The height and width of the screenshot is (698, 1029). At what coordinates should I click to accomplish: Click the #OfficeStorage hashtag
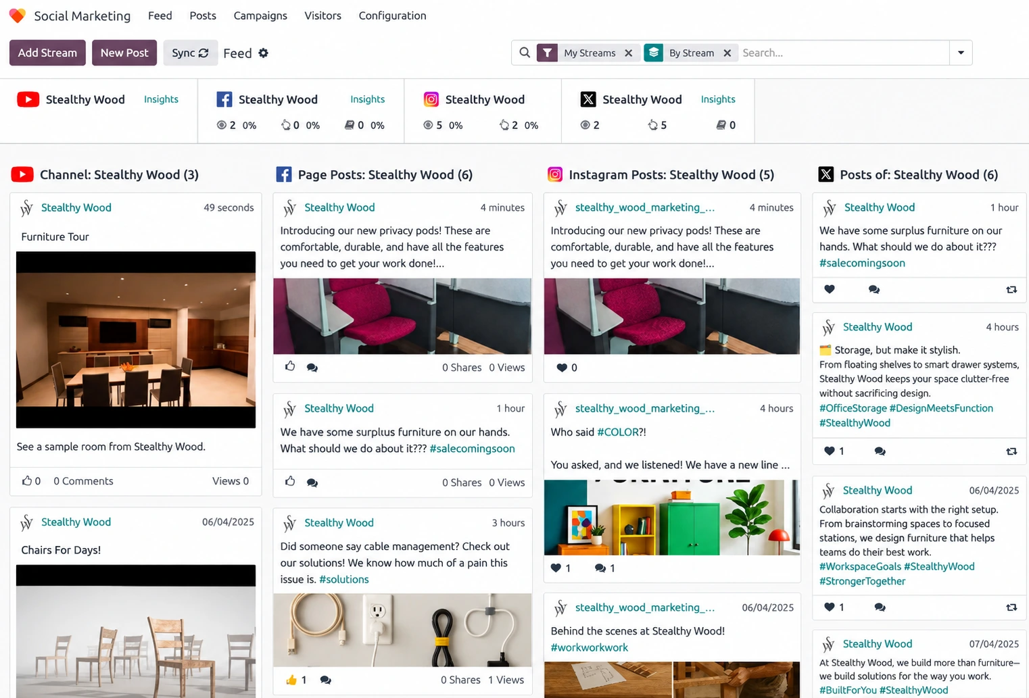[853, 408]
